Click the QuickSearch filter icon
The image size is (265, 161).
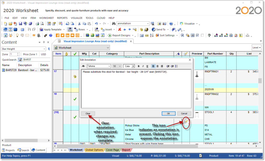[x=20, y=60]
